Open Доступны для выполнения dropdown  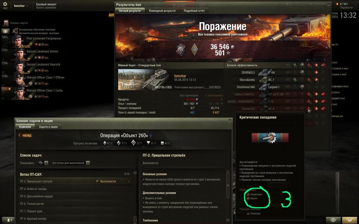tap(71, 163)
